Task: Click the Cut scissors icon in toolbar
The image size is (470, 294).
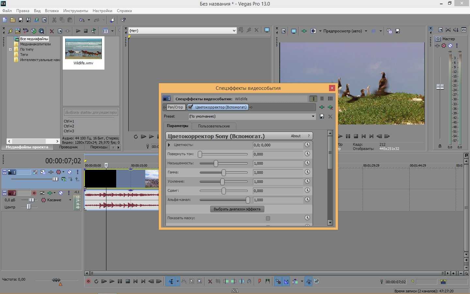Action: pyautogui.click(x=54, y=20)
